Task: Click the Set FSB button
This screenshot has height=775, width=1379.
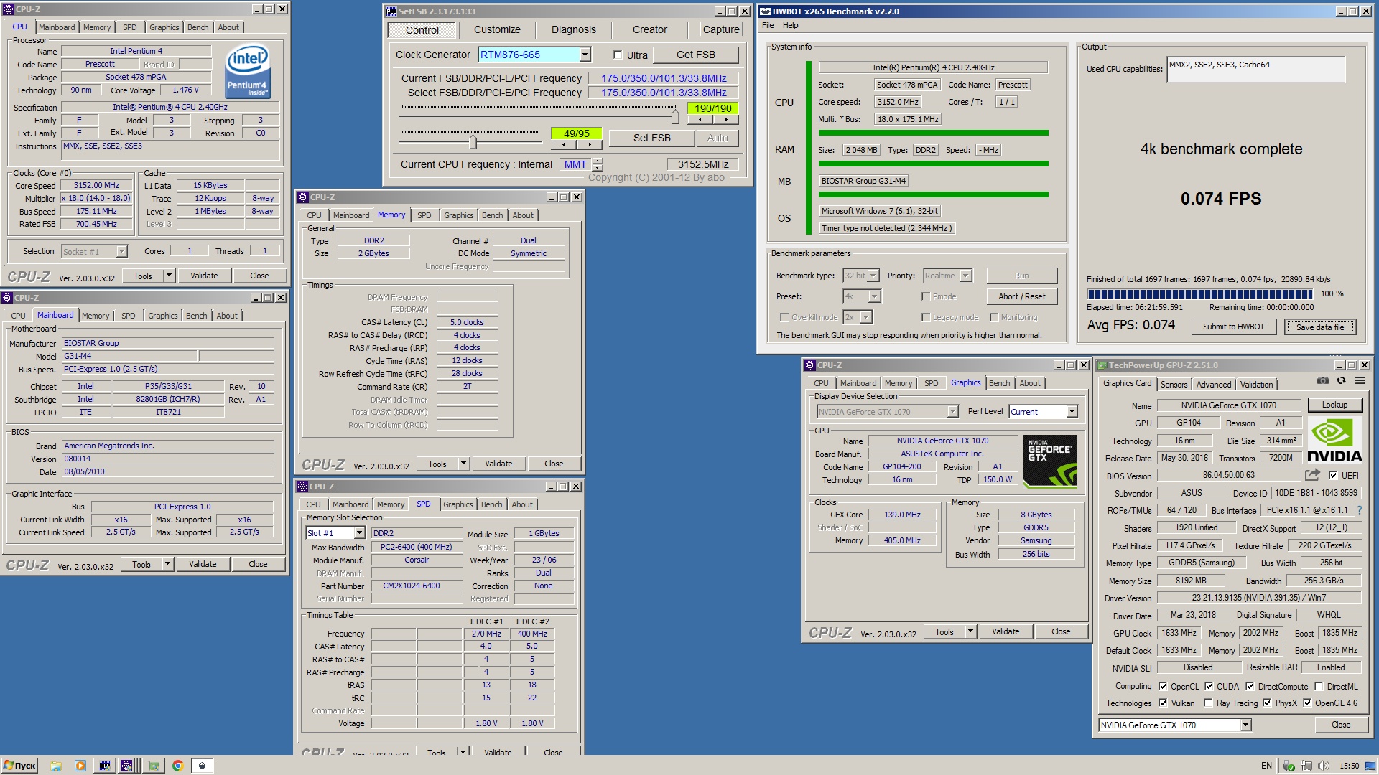Action: point(651,138)
